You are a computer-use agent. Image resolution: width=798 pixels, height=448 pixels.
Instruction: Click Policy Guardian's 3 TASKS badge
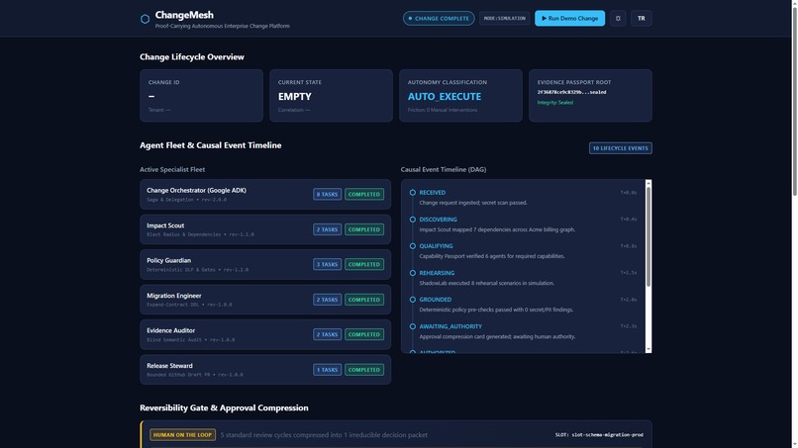(x=328, y=264)
